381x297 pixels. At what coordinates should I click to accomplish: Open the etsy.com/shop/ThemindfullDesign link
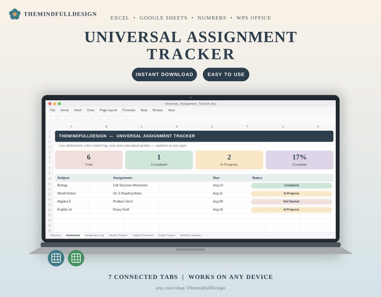tap(190, 288)
